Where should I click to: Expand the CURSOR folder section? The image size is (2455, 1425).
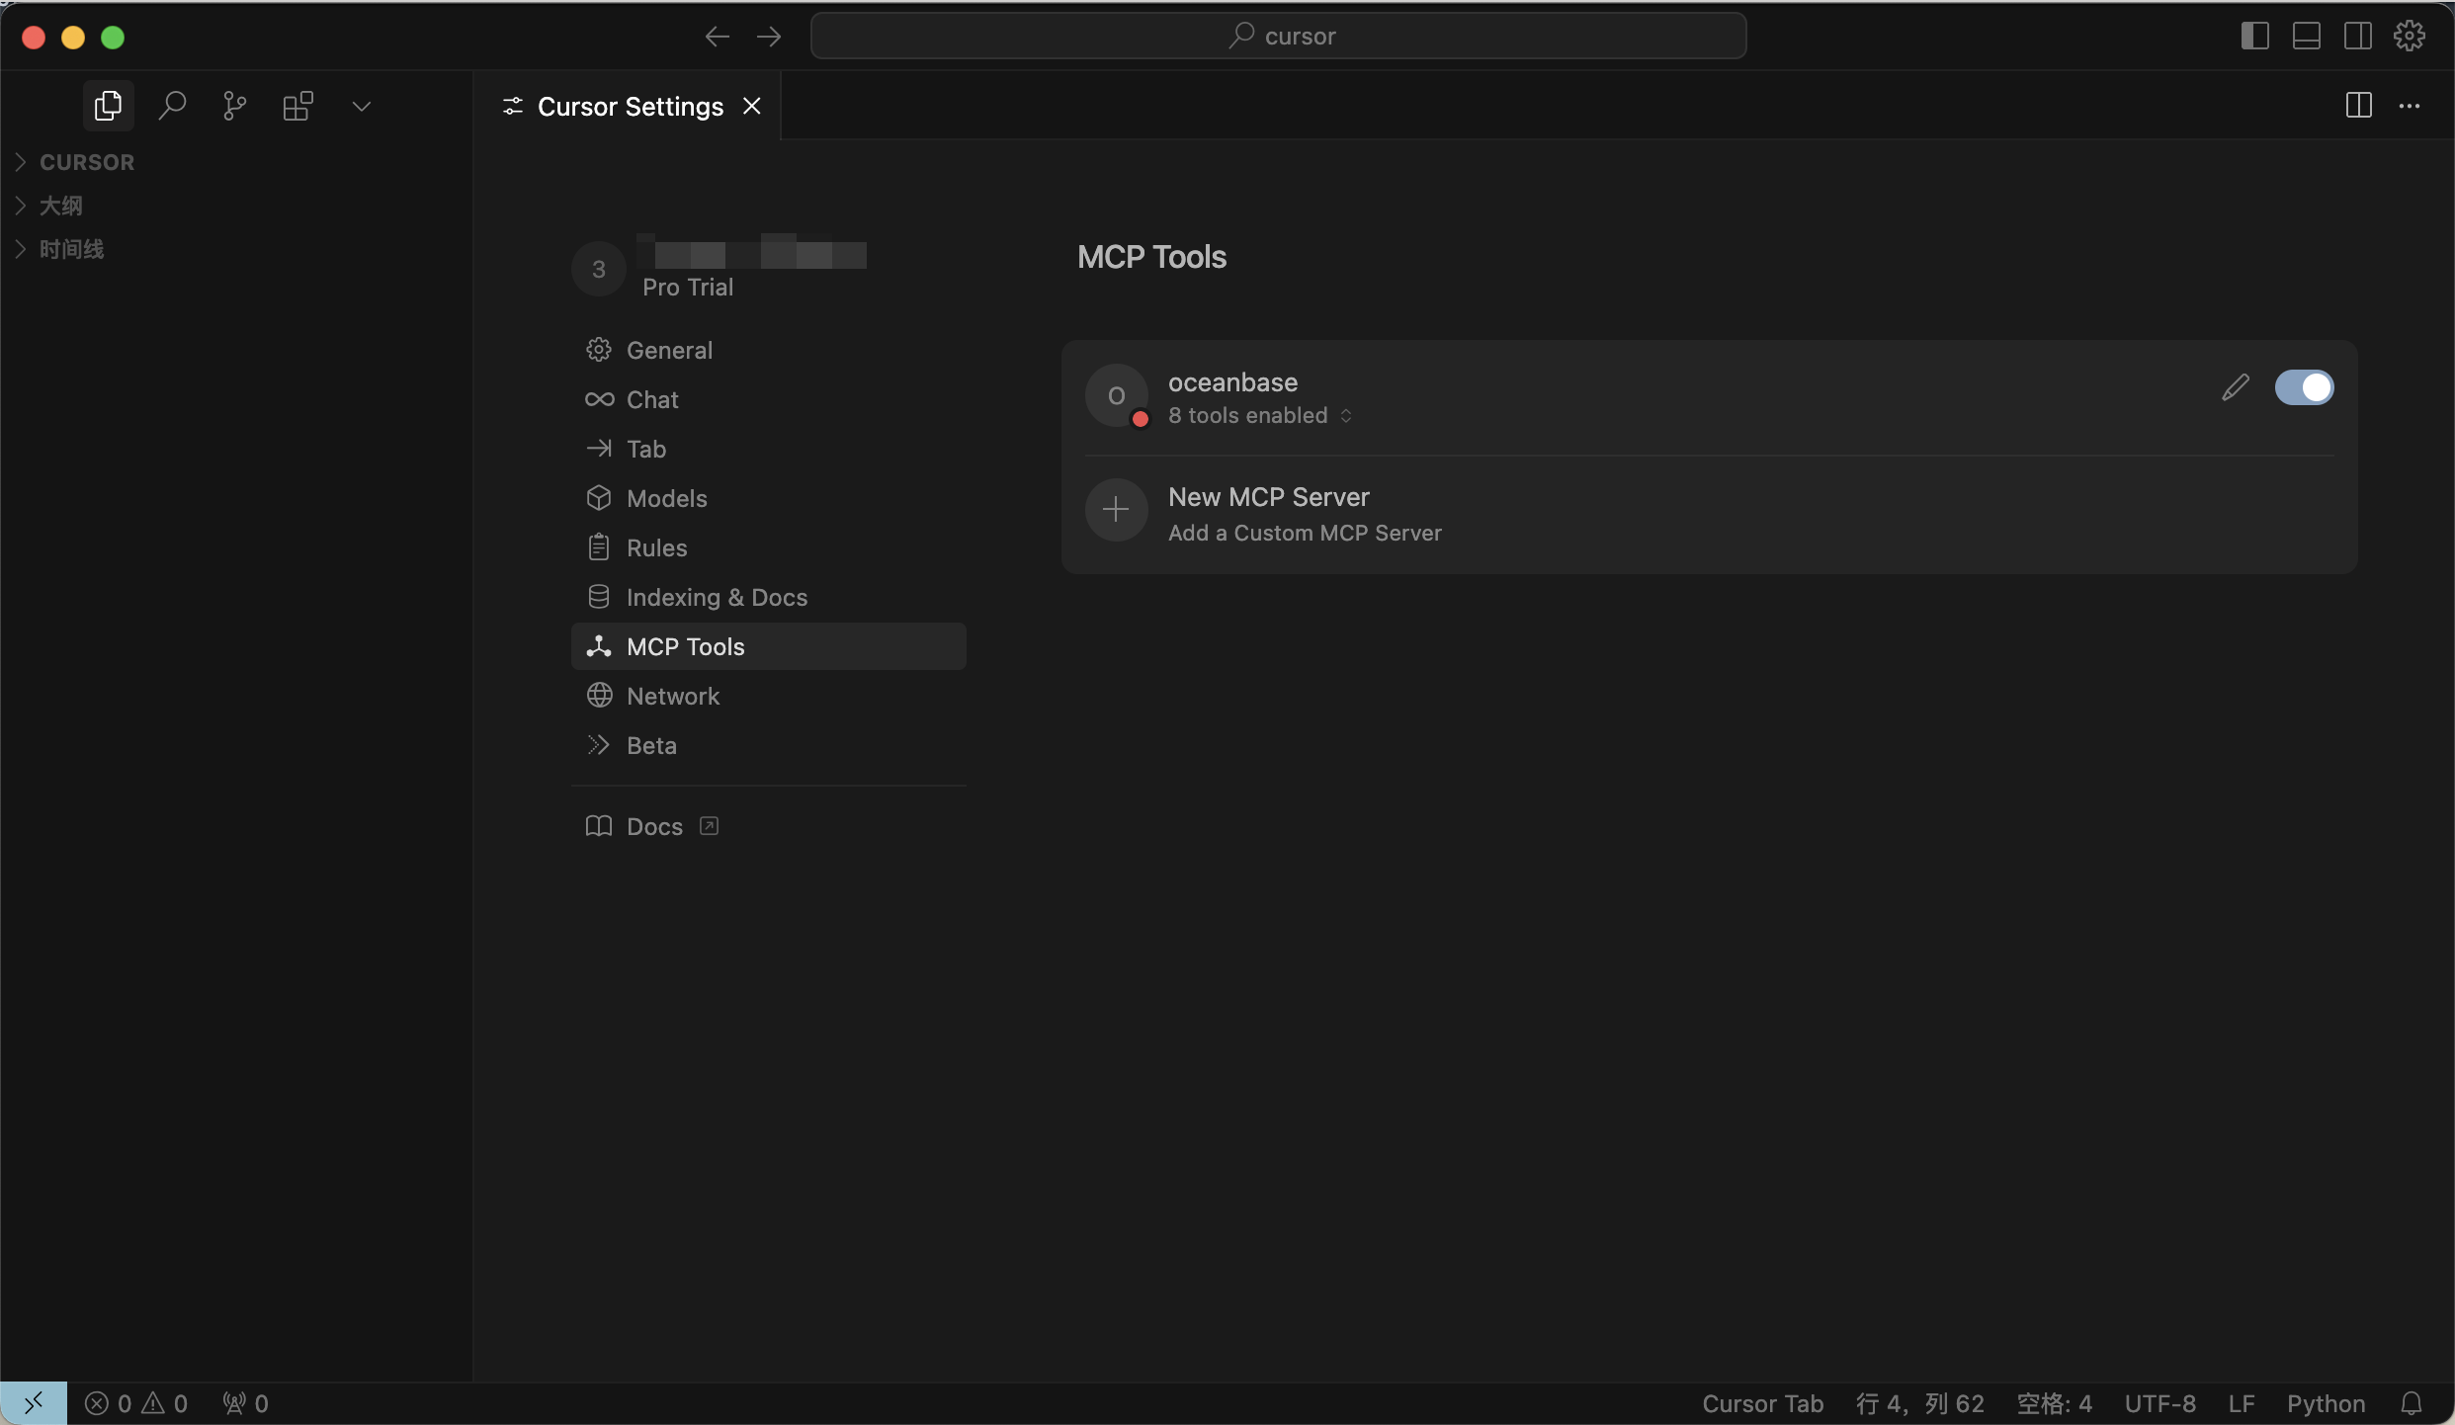[x=86, y=162]
